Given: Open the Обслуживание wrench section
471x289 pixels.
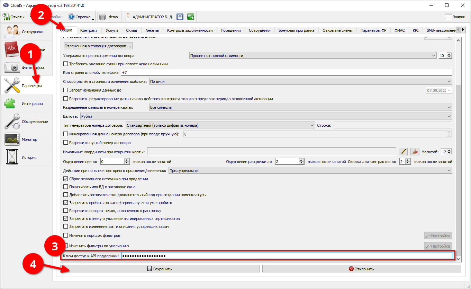Looking at the screenshot, I should click(x=27, y=122).
